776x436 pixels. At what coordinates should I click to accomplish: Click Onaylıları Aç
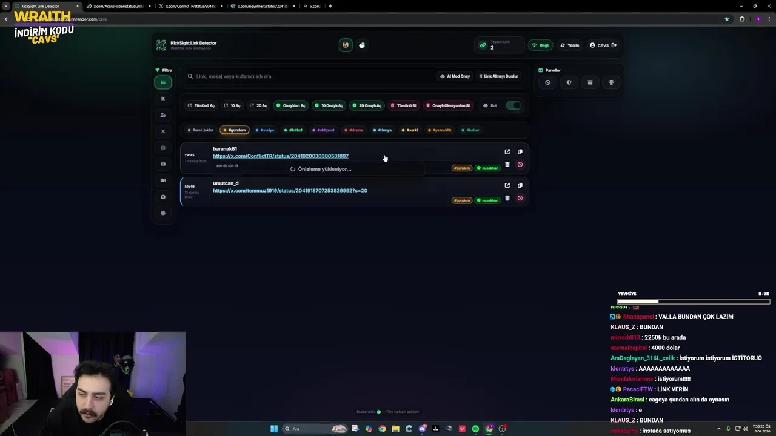[291, 105]
